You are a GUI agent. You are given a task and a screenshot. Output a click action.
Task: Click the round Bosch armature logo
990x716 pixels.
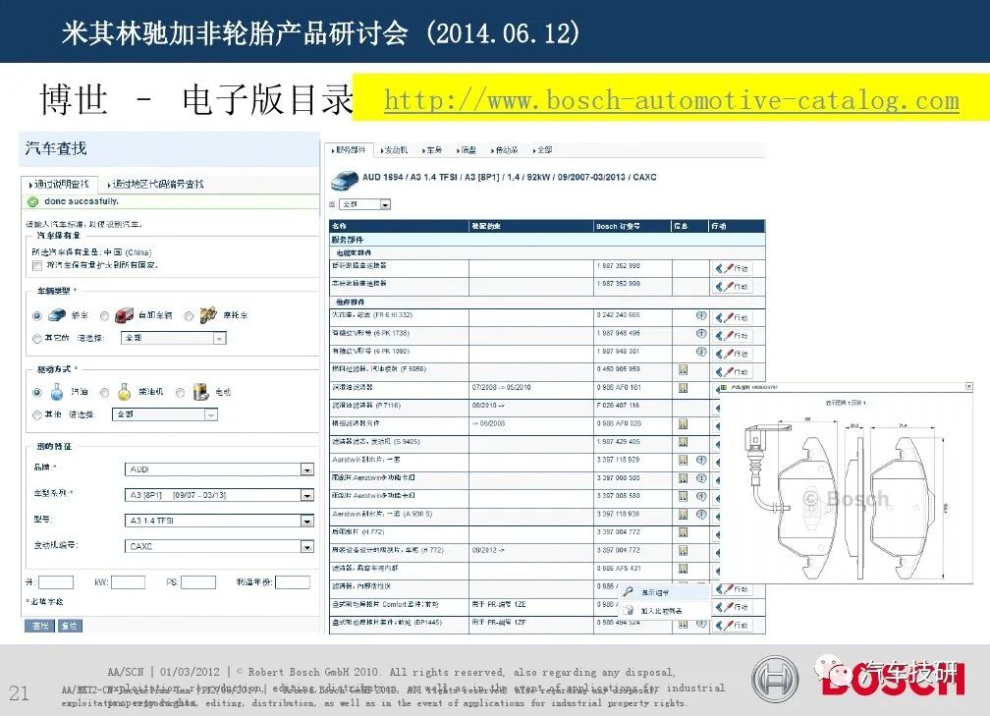(775, 679)
